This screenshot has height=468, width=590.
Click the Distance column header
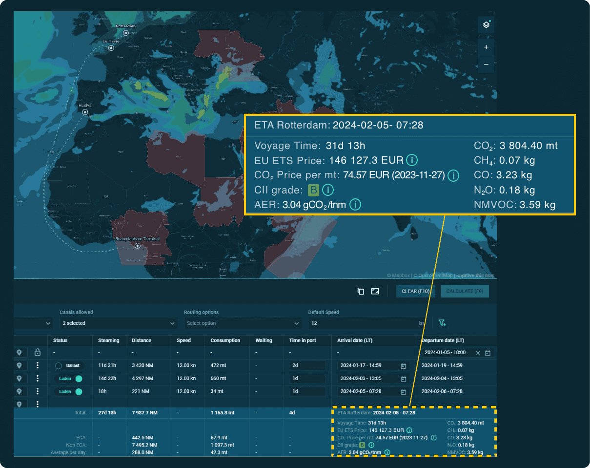142,340
